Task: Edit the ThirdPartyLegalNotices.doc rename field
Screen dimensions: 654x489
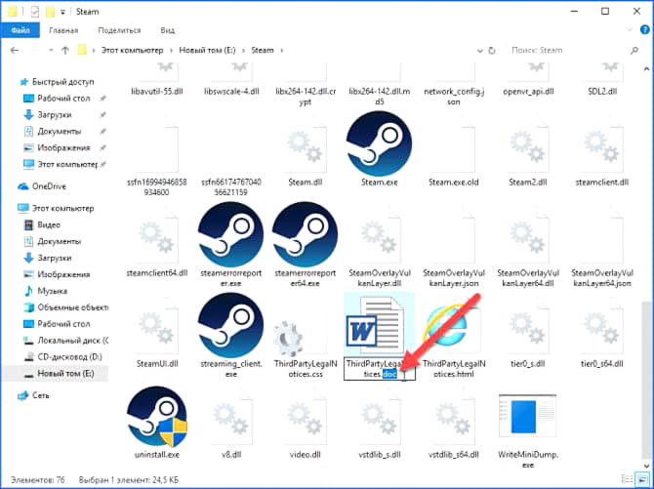Action: click(x=379, y=369)
